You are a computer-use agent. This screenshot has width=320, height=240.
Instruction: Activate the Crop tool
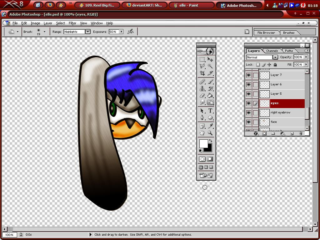[x=202, y=73]
